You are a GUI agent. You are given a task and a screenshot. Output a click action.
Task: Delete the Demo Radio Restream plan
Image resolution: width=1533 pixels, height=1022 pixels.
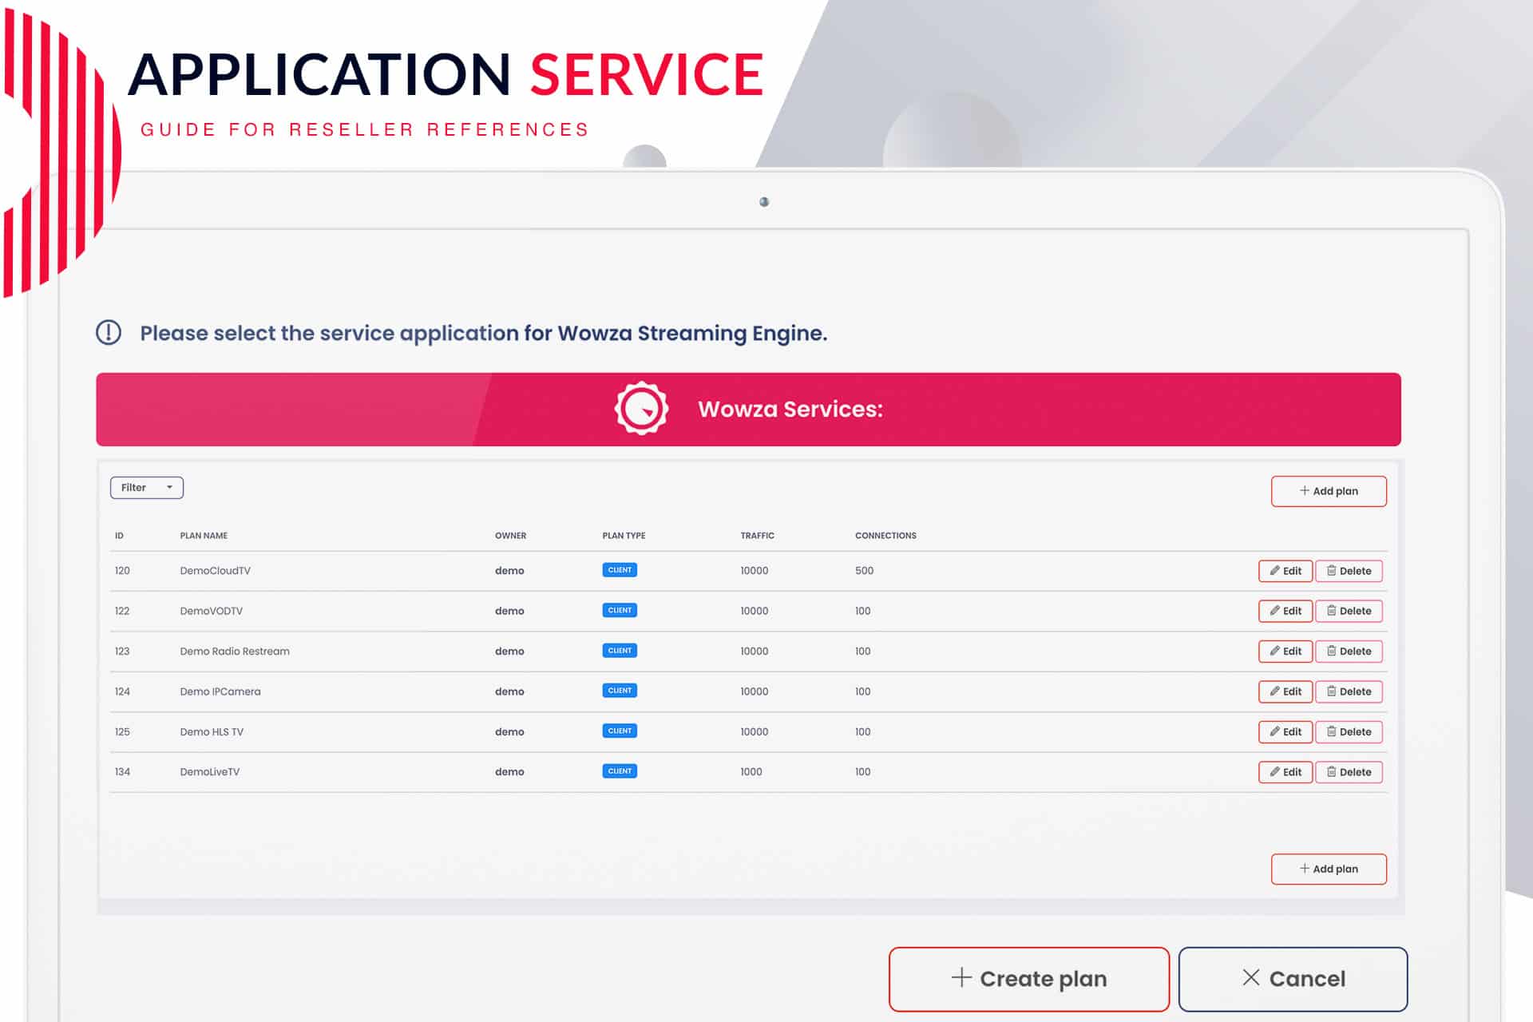pos(1349,652)
